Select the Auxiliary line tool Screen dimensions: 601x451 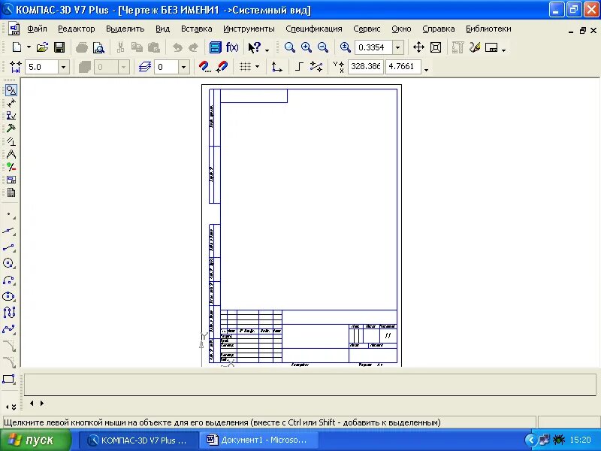pyautogui.click(x=9, y=231)
